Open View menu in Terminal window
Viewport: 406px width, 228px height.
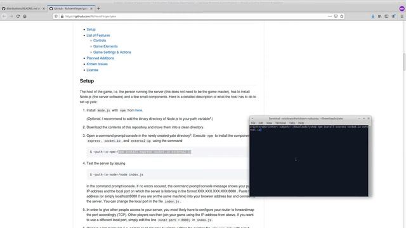[x=269, y=123]
